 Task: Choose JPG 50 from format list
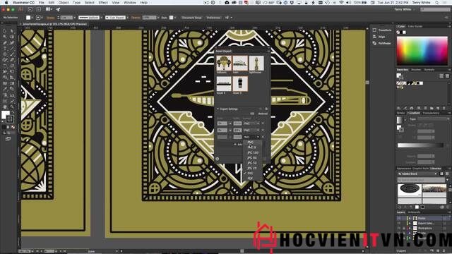pyautogui.click(x=253, y=163)
